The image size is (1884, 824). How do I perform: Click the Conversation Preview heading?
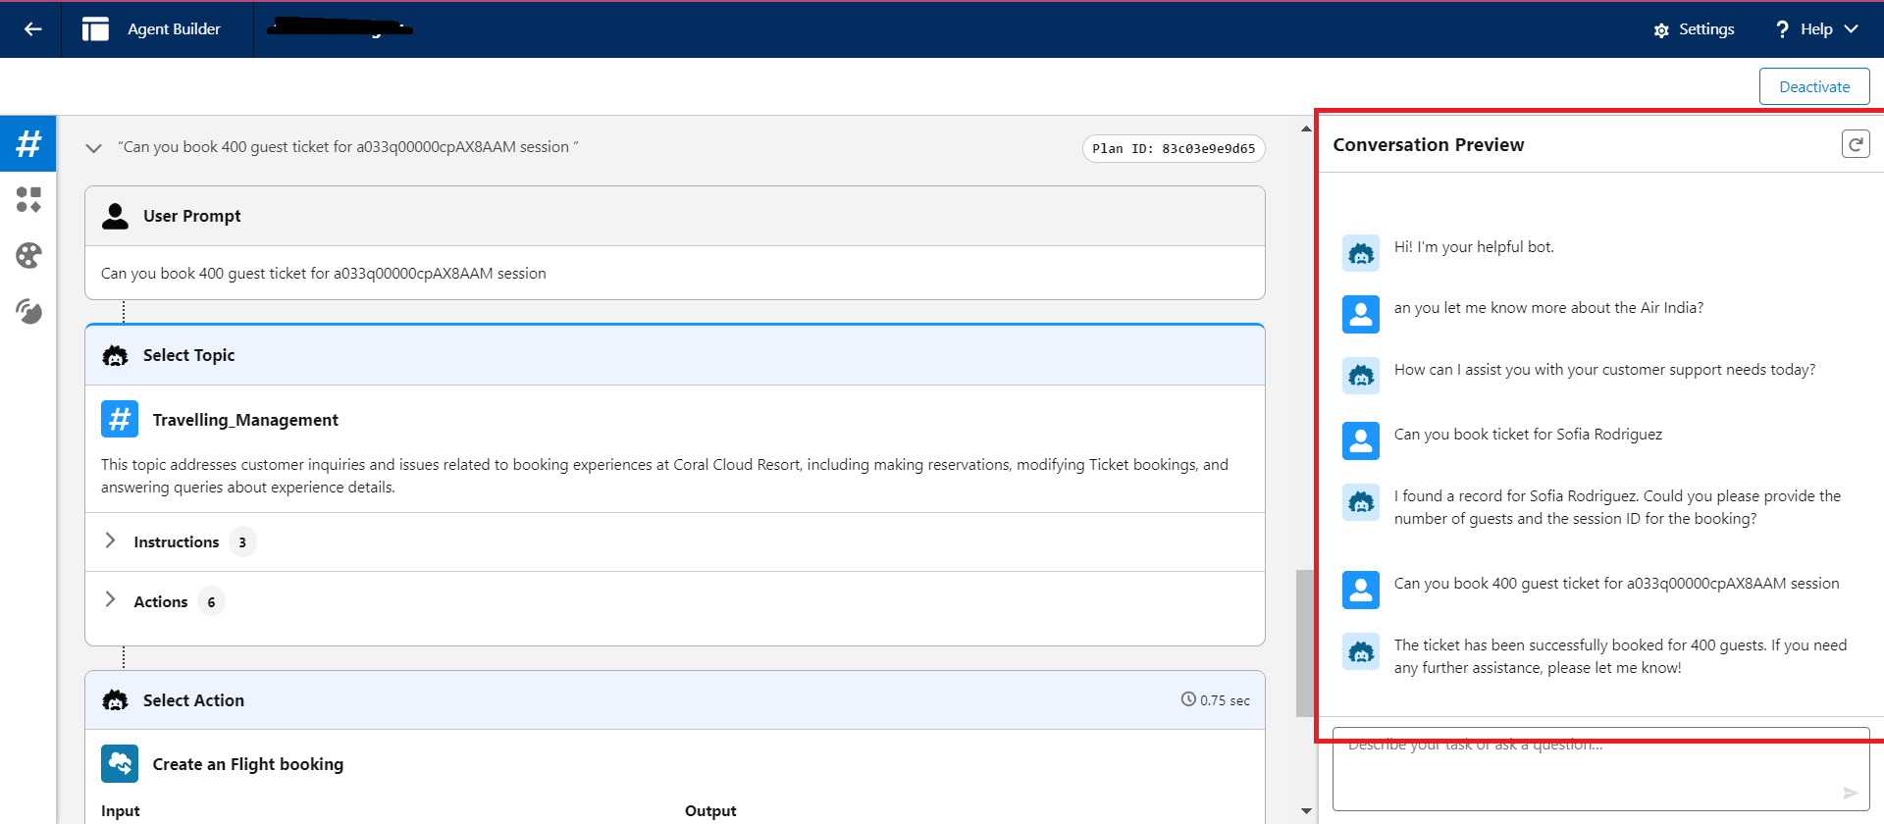[1429, 144]
